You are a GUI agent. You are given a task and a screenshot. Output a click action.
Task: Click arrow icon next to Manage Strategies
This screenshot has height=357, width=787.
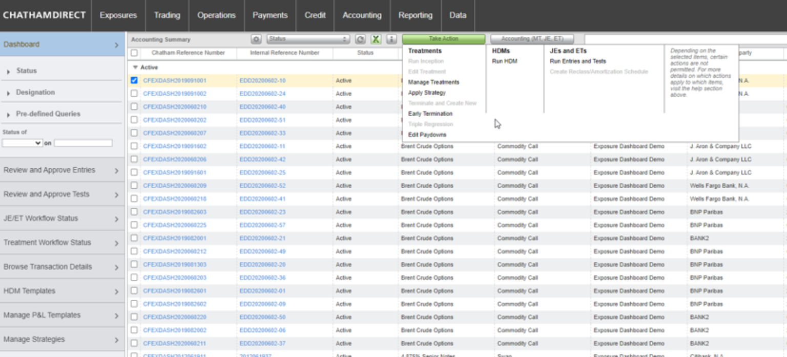click(116, 340)
